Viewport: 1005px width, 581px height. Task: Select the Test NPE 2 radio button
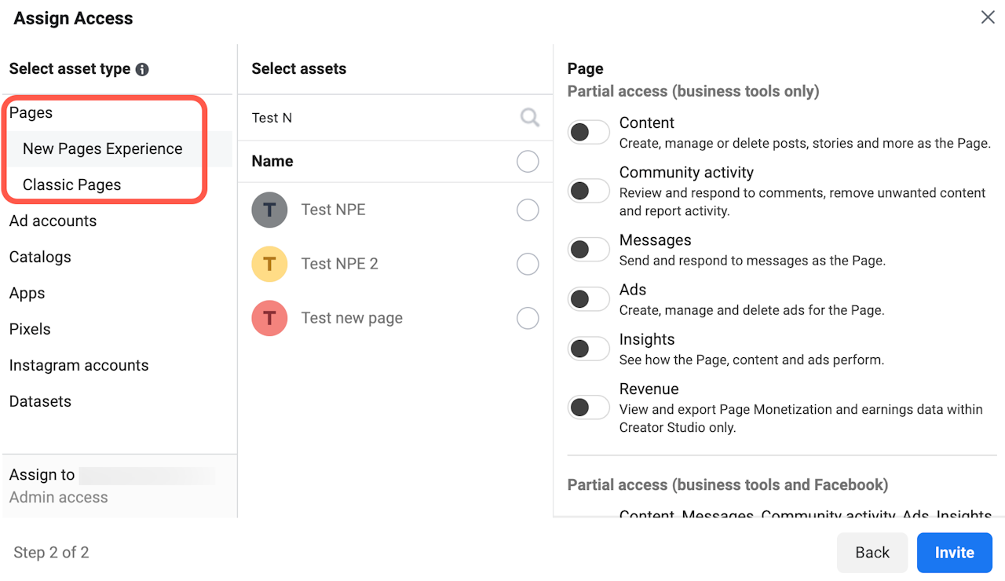pos(528,264)
